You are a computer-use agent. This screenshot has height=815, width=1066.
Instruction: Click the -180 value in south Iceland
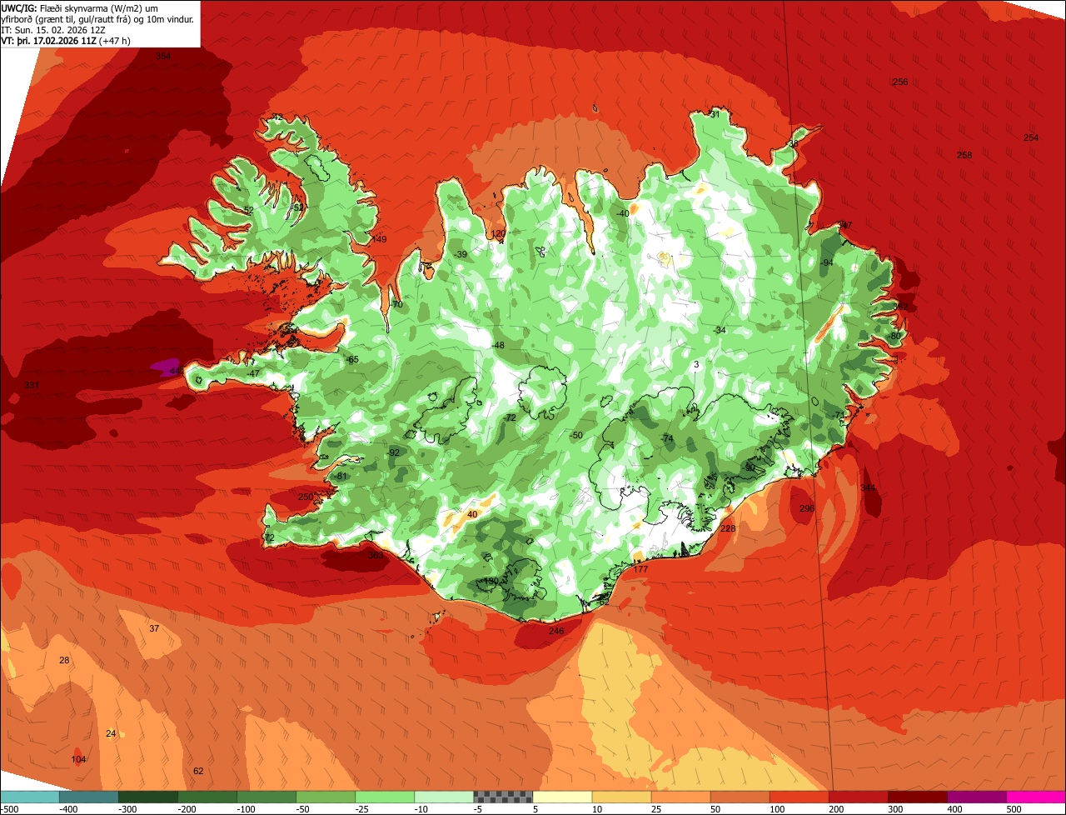click(x=491, y=581)
